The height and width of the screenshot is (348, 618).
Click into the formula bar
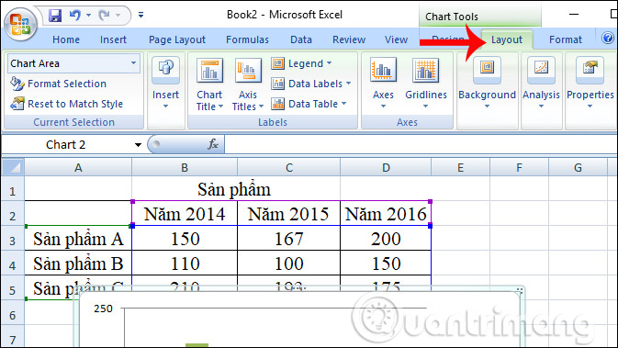(421, 144)
